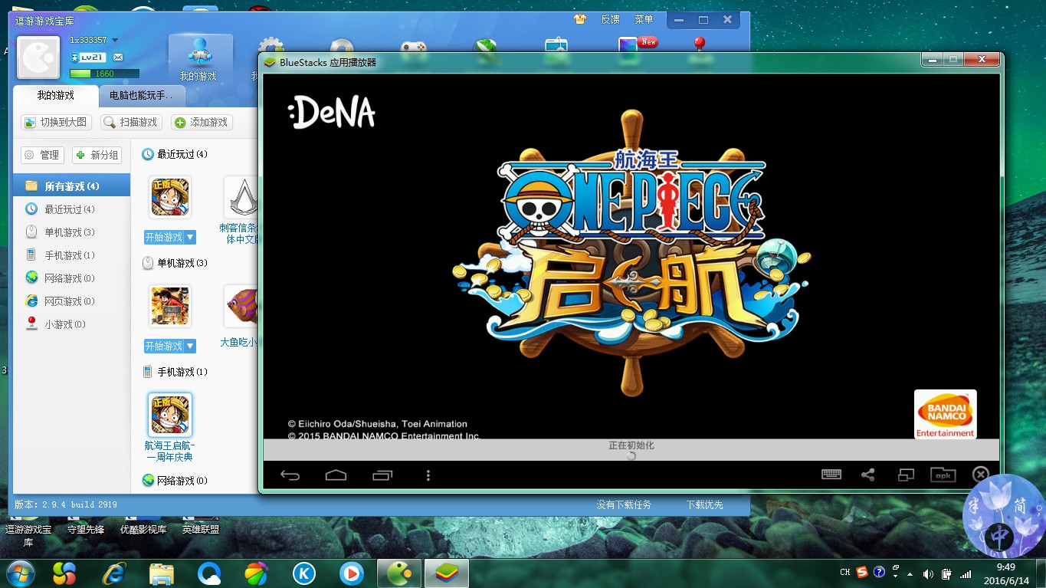Show hidden system tray icons

[x=910, y=573]
